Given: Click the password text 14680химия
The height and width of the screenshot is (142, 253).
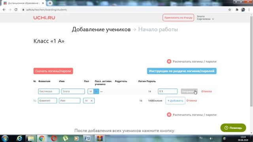Looking at the screenshot, I should [x=155, y=101].
